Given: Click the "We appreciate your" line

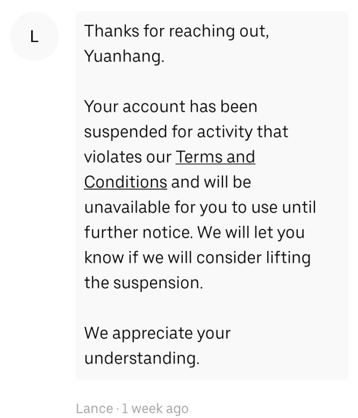Looking at the screenshot, I should tap(157, 333).
